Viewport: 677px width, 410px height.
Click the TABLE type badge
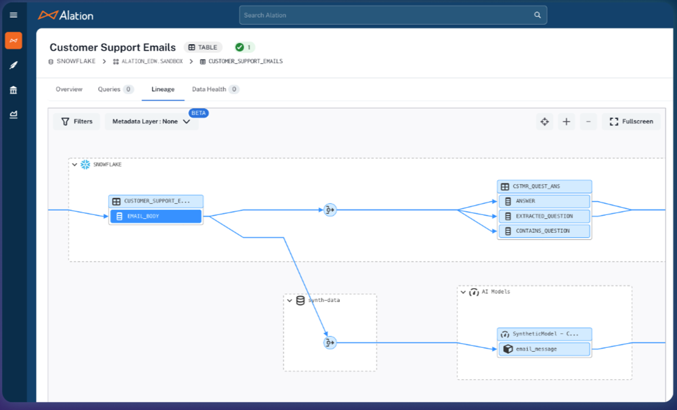click(203, 47)
